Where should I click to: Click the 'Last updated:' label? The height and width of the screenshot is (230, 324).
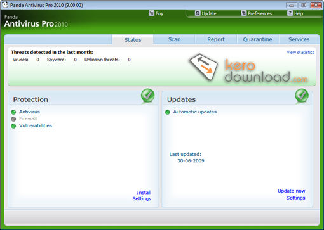tap(185, 154)
